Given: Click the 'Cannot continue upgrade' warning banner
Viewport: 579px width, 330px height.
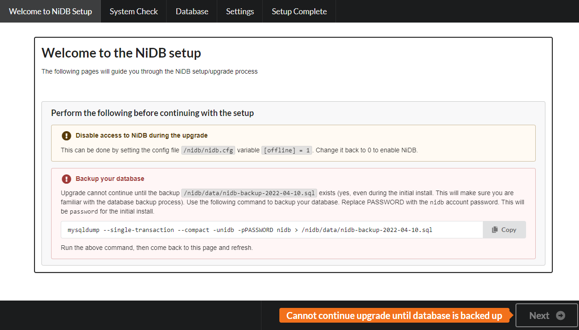Looking at the screenshot, I should tap(394, 315).
